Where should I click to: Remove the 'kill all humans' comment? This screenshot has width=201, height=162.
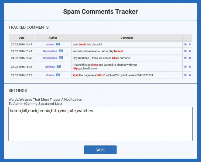pyautogui.click(x=190, y=58)
